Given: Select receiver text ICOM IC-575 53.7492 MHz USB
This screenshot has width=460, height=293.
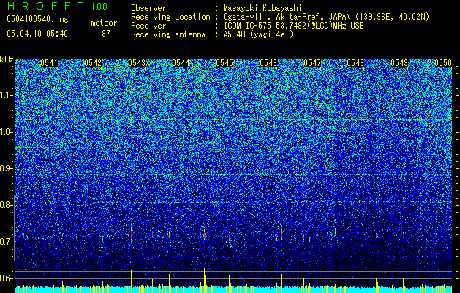Looking at the screenshot, I should [x=293, y=26].
